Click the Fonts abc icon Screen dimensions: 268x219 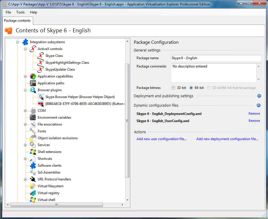click(33, 131)
